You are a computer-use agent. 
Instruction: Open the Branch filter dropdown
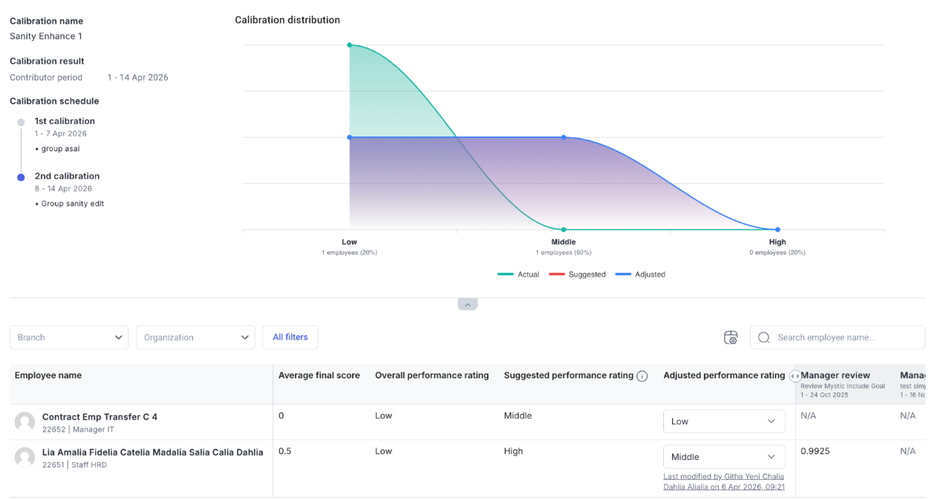(69, 338)
